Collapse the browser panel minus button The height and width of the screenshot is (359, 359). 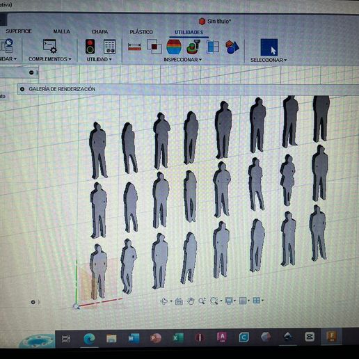[31, 72]
